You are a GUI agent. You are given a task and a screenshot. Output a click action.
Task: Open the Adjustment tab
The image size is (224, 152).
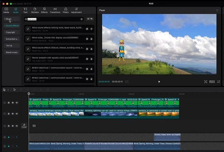76,11
